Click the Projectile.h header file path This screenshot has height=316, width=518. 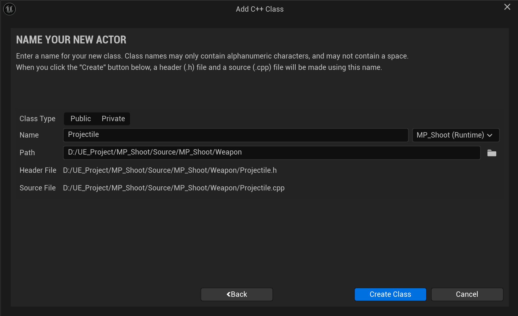170,170
